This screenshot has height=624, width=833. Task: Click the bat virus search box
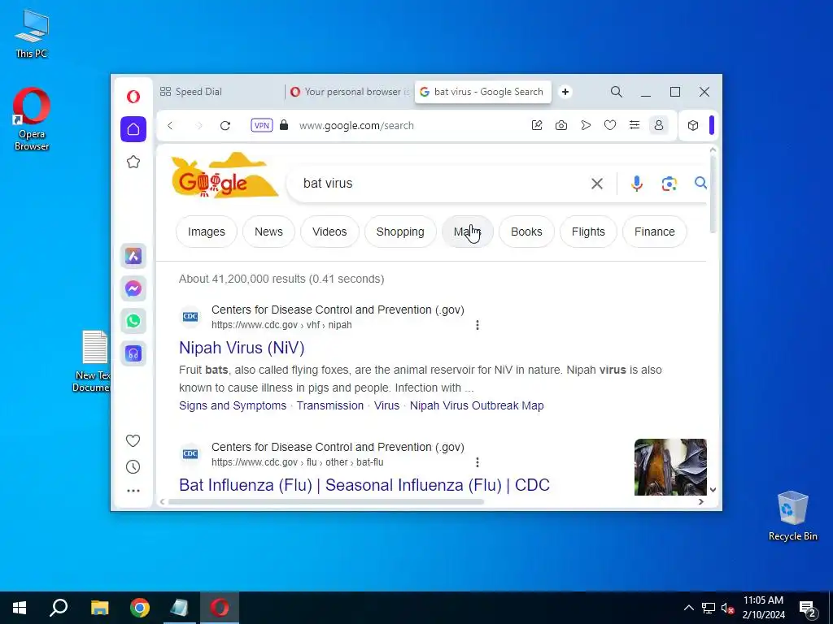tap(441, 183)
